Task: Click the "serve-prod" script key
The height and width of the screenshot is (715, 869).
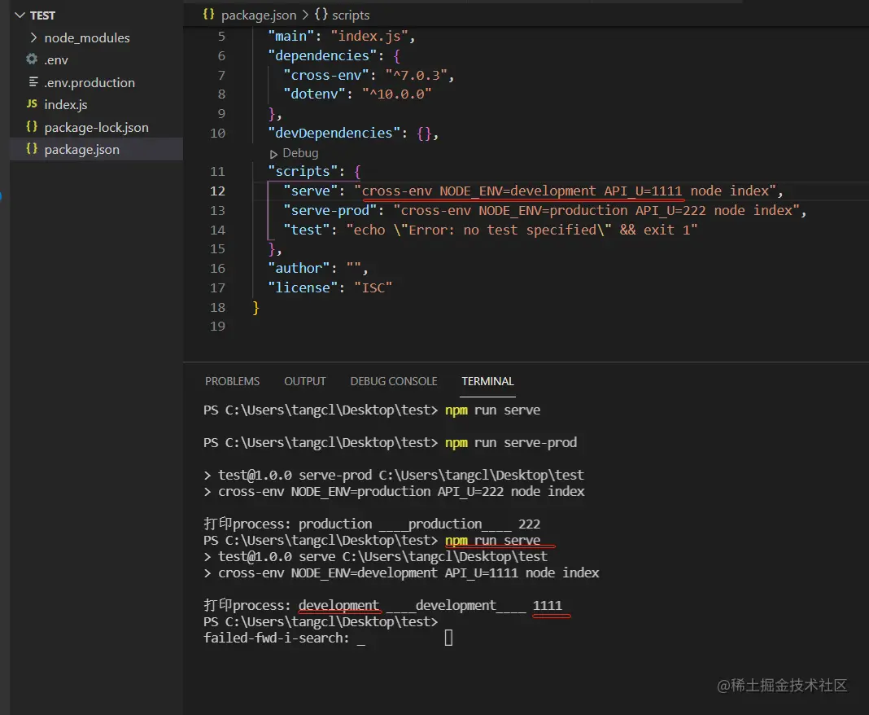Action: (x=330, y=211)
